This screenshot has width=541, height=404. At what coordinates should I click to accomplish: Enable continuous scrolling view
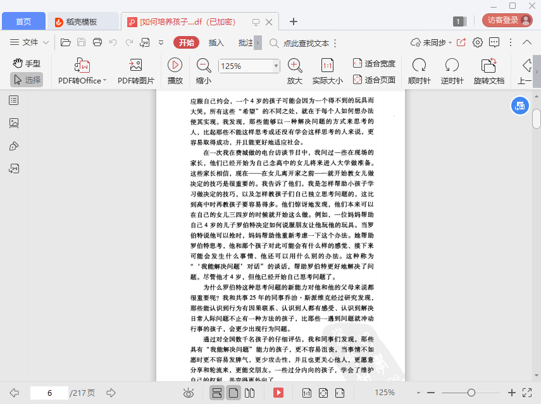(216, 393)
